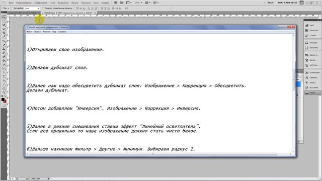Select the Brush tool
This screenshot has height=181, width=322.
[4, 45]
